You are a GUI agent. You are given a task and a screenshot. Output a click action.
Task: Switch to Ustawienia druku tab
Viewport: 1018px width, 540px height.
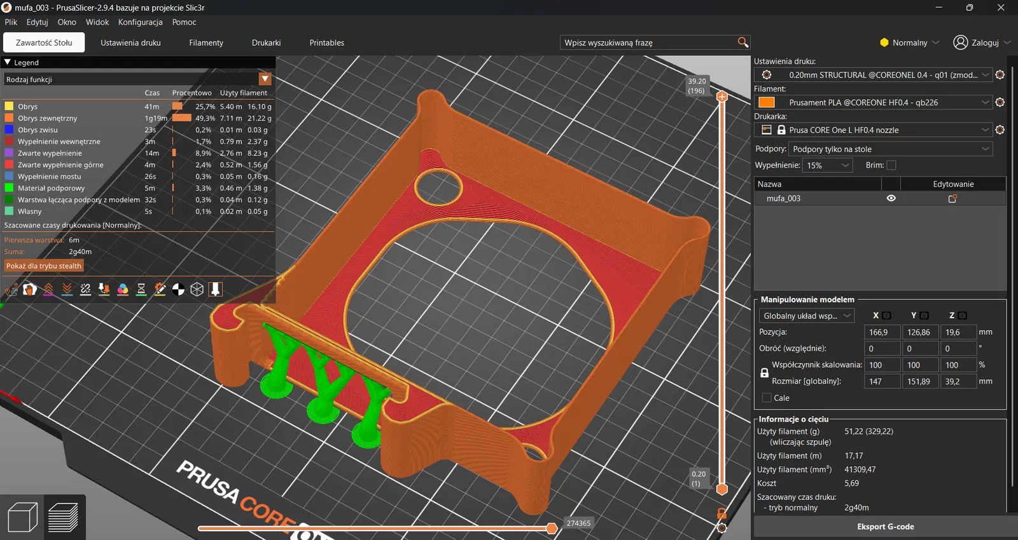[x=130, y=43]
